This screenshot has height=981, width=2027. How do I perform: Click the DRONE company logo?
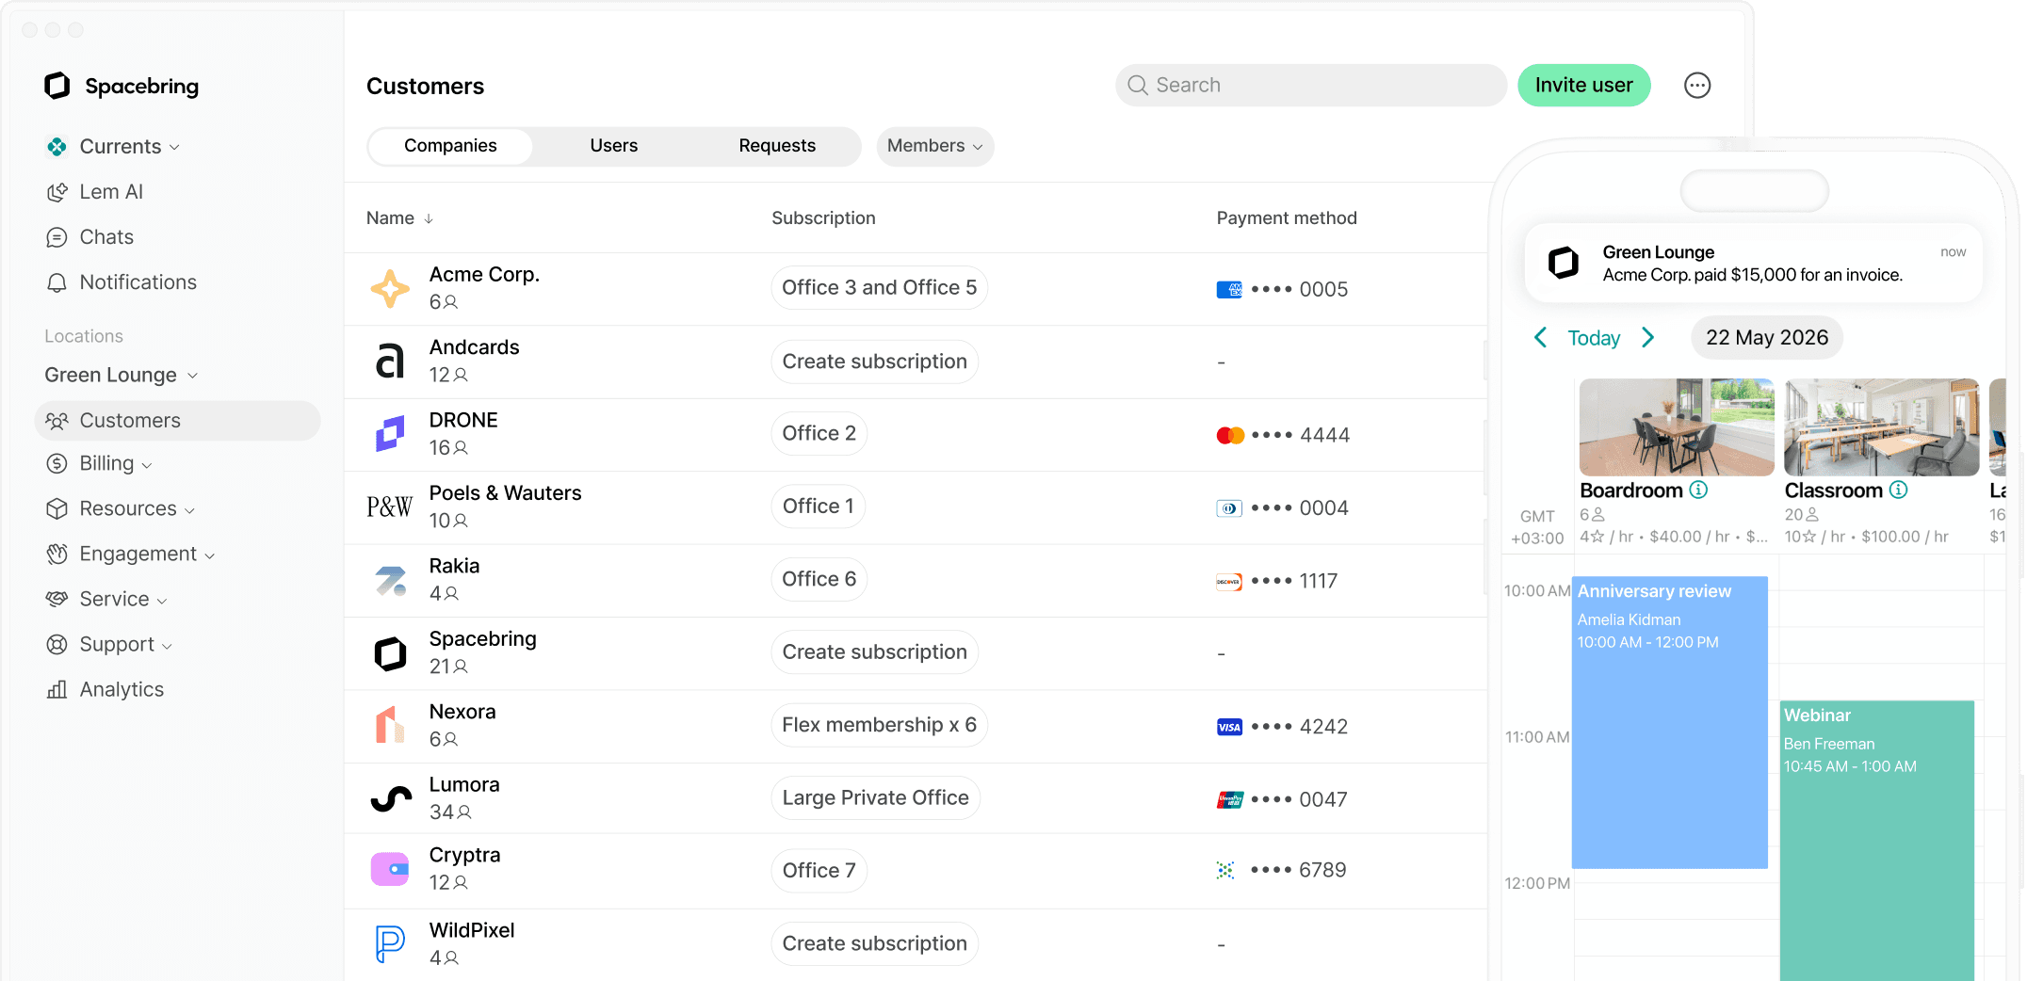(390, 434)
